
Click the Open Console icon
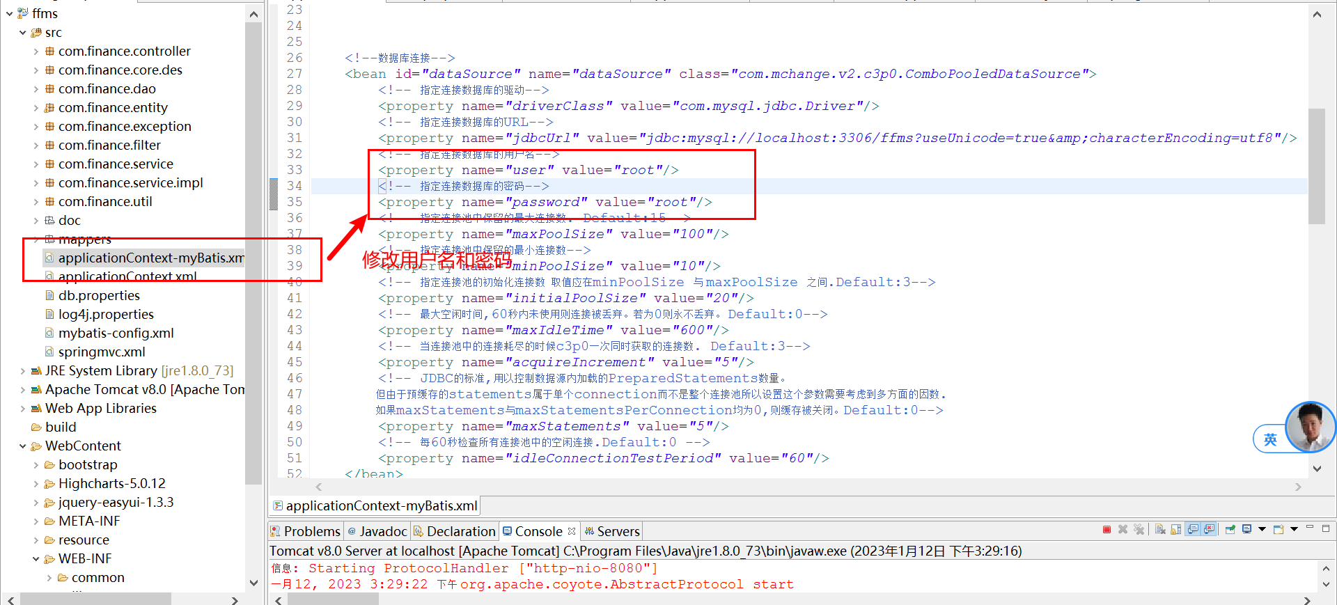coord(1279,529)
